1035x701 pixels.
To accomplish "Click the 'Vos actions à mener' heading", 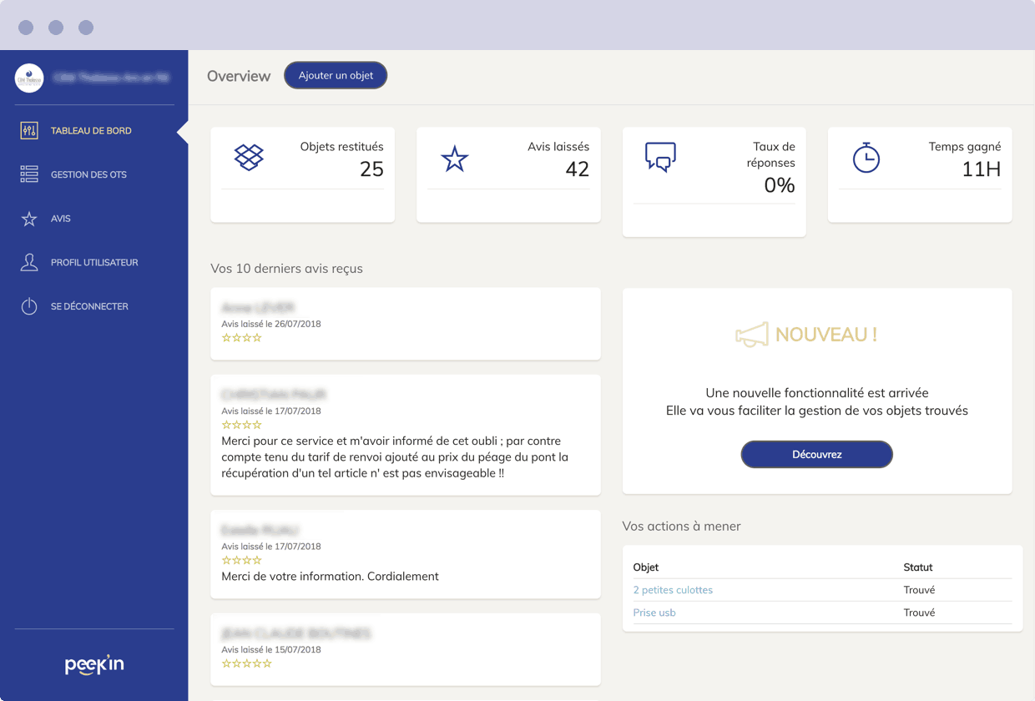I will 681,526.
